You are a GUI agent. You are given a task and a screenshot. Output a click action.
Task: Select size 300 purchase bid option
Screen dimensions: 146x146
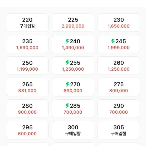73,130
